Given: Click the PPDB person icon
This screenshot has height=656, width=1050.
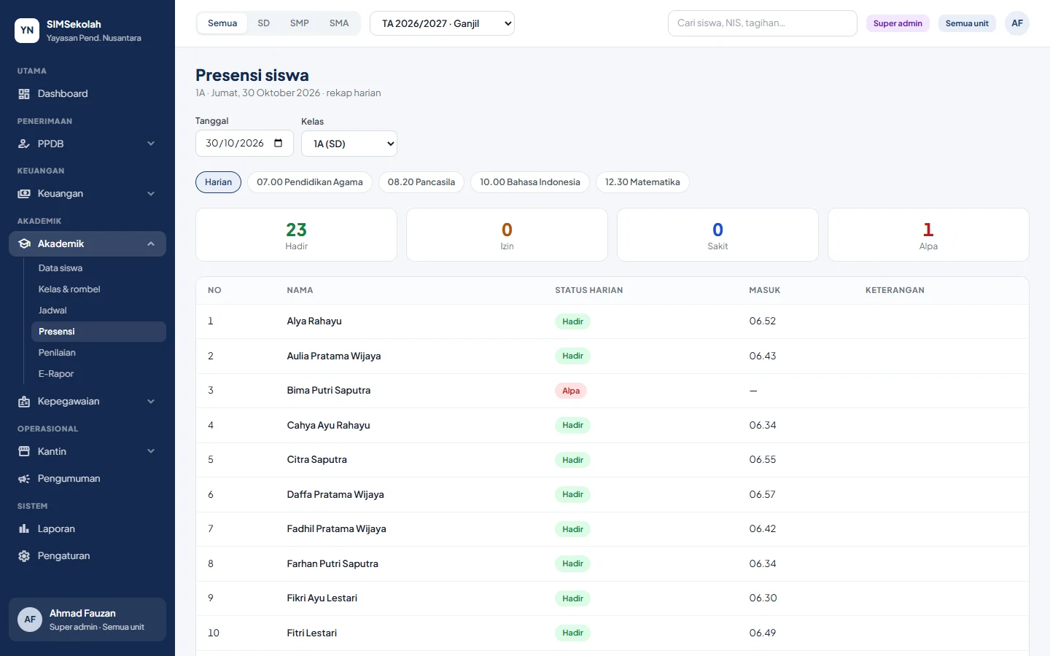Looking at the screenshot, I should [24, 144].
